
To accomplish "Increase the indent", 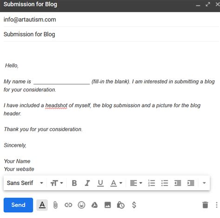I will click(x=191, y=183).
